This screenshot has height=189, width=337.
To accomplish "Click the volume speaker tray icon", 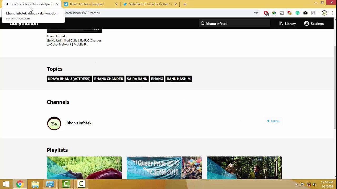I will pos(314,184).
